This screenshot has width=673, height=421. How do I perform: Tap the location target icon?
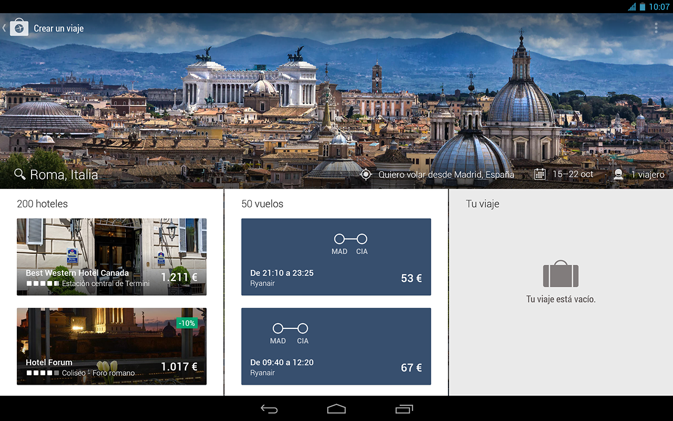point(366,174)
